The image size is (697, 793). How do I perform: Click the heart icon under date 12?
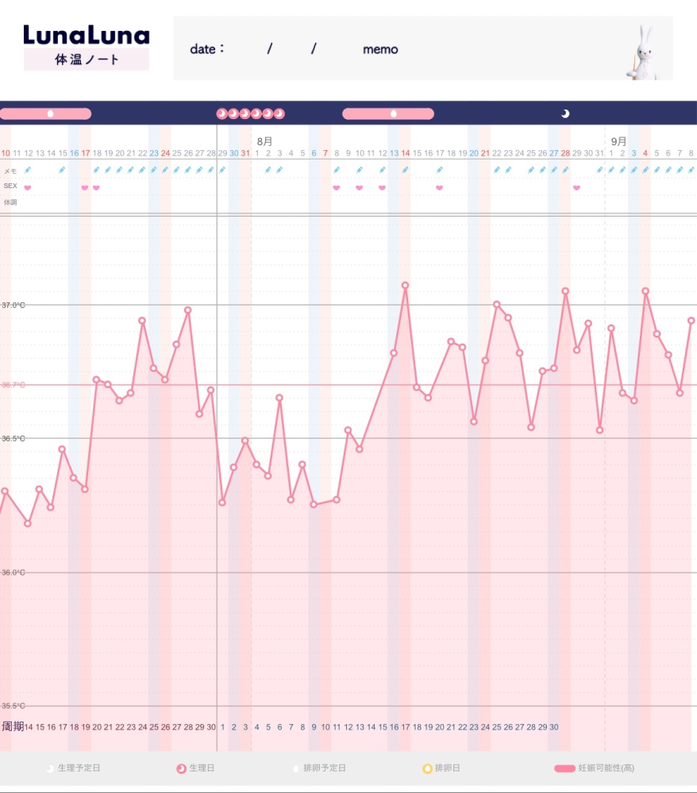click(x=28, y=188)
